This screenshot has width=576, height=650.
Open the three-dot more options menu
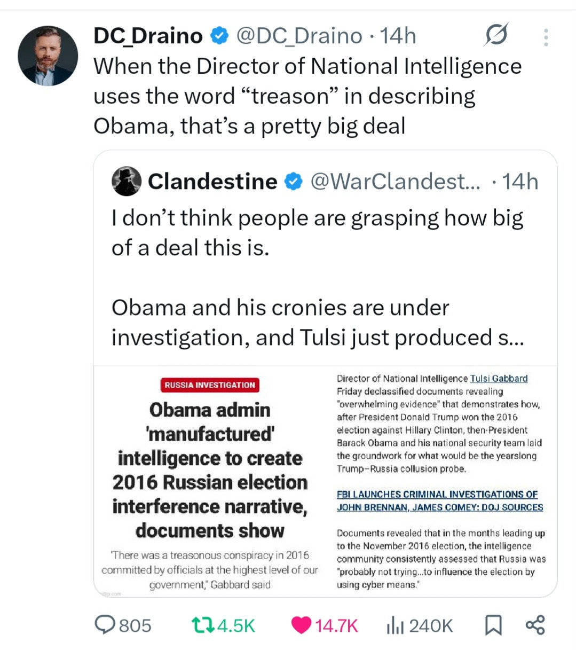coord(546,37)
